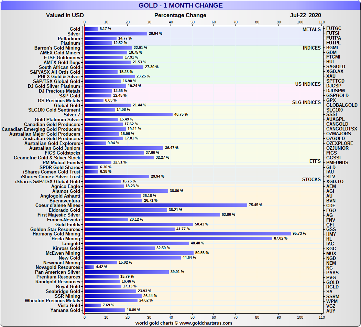
Task: Click the value "28.94 %"
Action: pos(155,34)
